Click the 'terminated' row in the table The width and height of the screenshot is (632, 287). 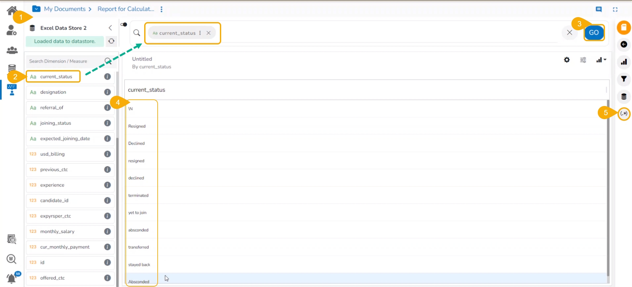coord(365,195)
